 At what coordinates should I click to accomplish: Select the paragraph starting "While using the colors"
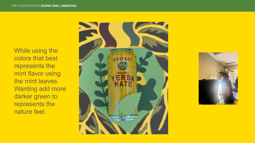(x=40, y=81)
